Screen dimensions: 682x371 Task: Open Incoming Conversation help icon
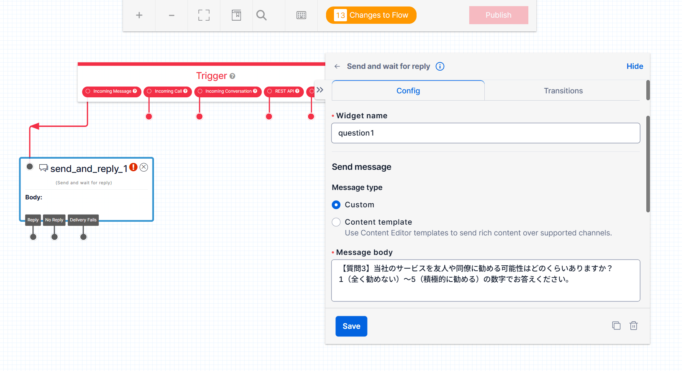coord(255,91)
